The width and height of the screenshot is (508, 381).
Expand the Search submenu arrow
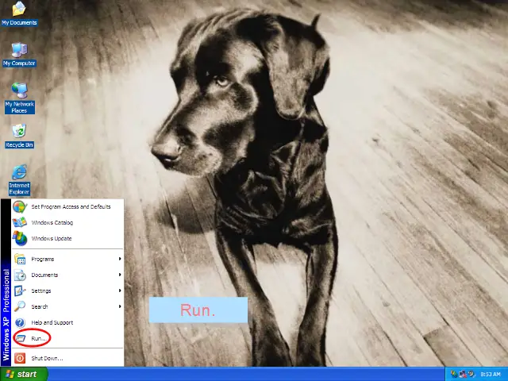(x=120, y=306)
